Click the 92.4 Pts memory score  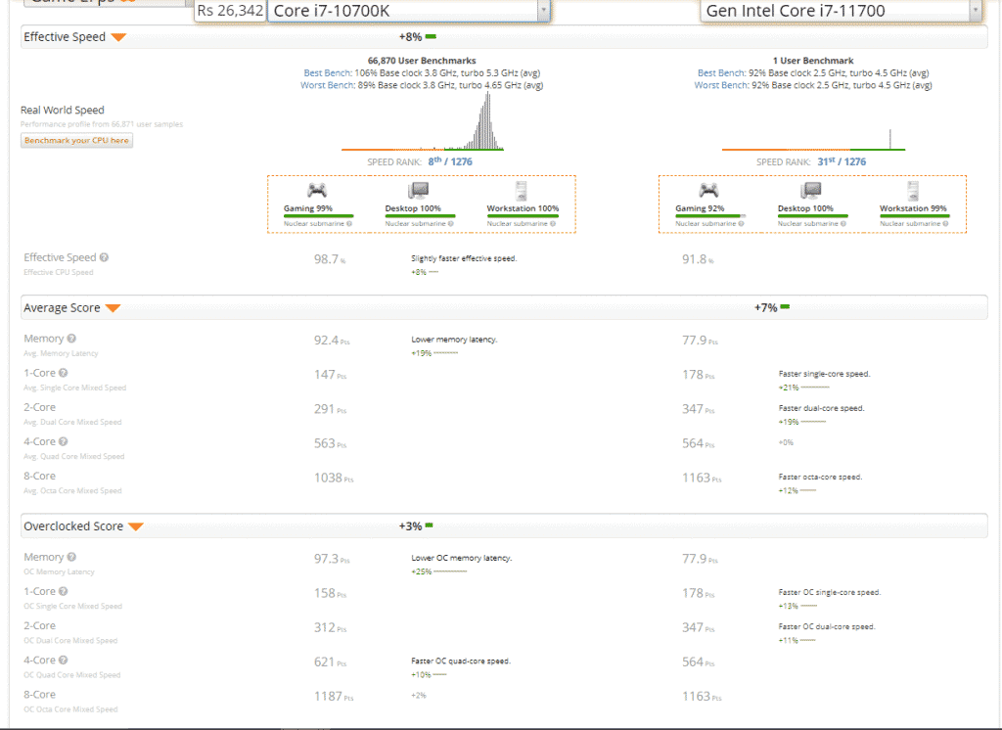332,341
